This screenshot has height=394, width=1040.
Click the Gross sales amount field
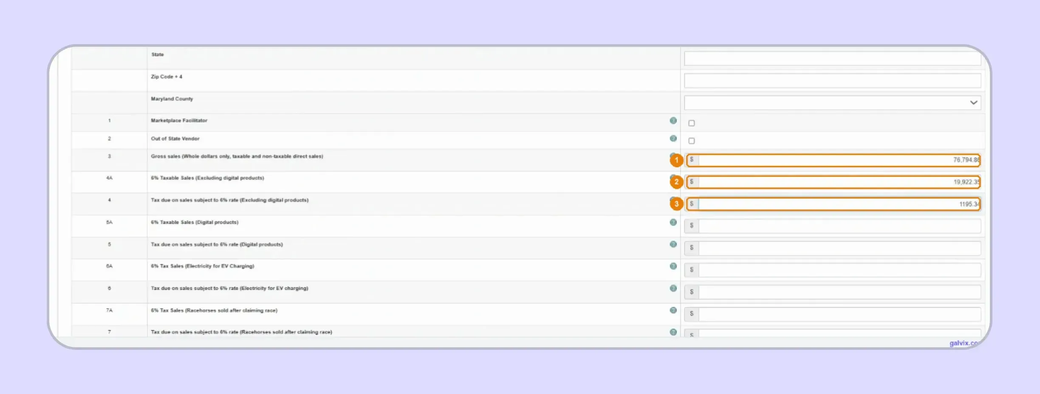839,160
